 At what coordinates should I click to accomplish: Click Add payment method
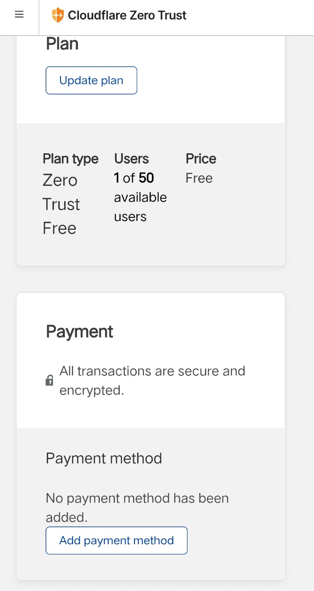click(x=116, y=540)
